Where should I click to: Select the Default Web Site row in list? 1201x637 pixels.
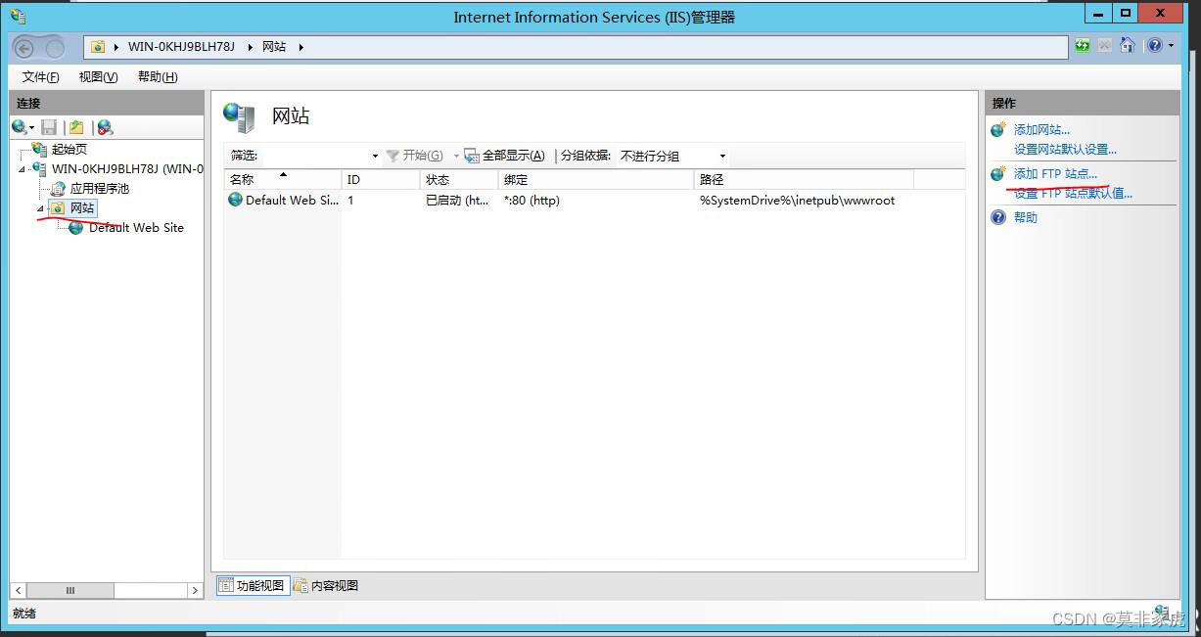tap(593, 200)
